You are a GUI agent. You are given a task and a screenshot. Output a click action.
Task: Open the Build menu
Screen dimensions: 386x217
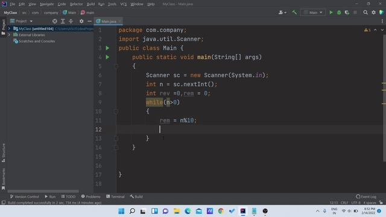(90, 4)
